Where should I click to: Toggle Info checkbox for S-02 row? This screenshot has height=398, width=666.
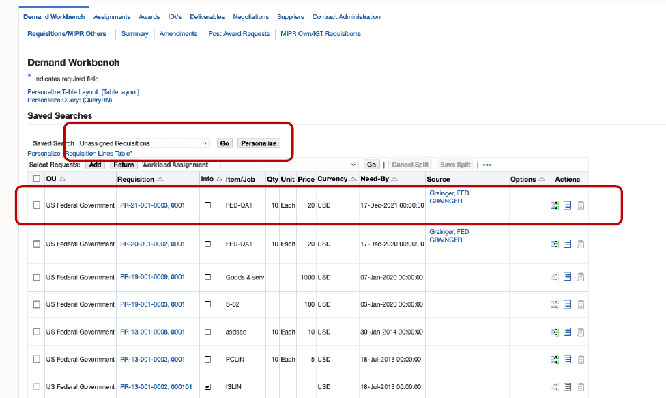(207, 304)
